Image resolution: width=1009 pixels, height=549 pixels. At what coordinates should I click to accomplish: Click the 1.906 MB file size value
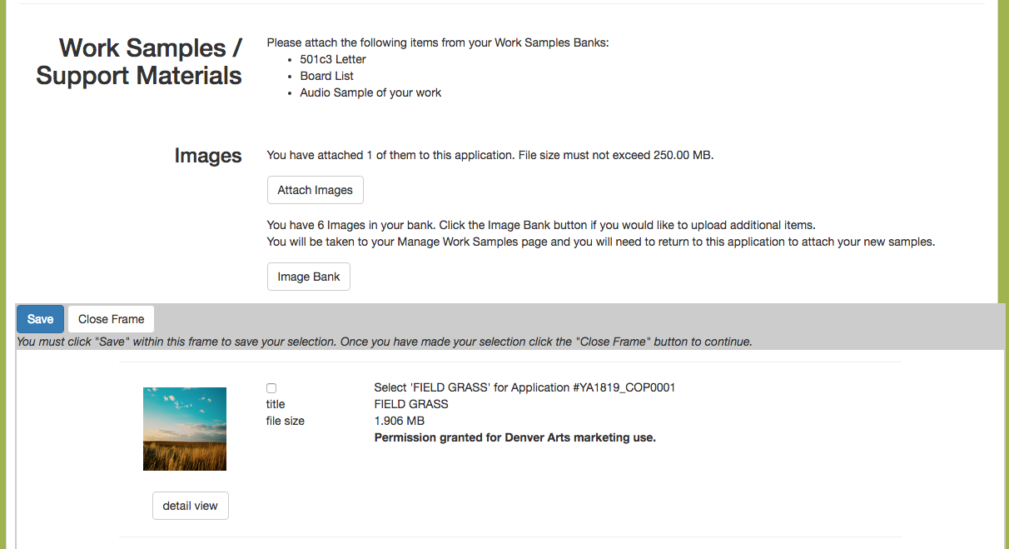[400, 421]
